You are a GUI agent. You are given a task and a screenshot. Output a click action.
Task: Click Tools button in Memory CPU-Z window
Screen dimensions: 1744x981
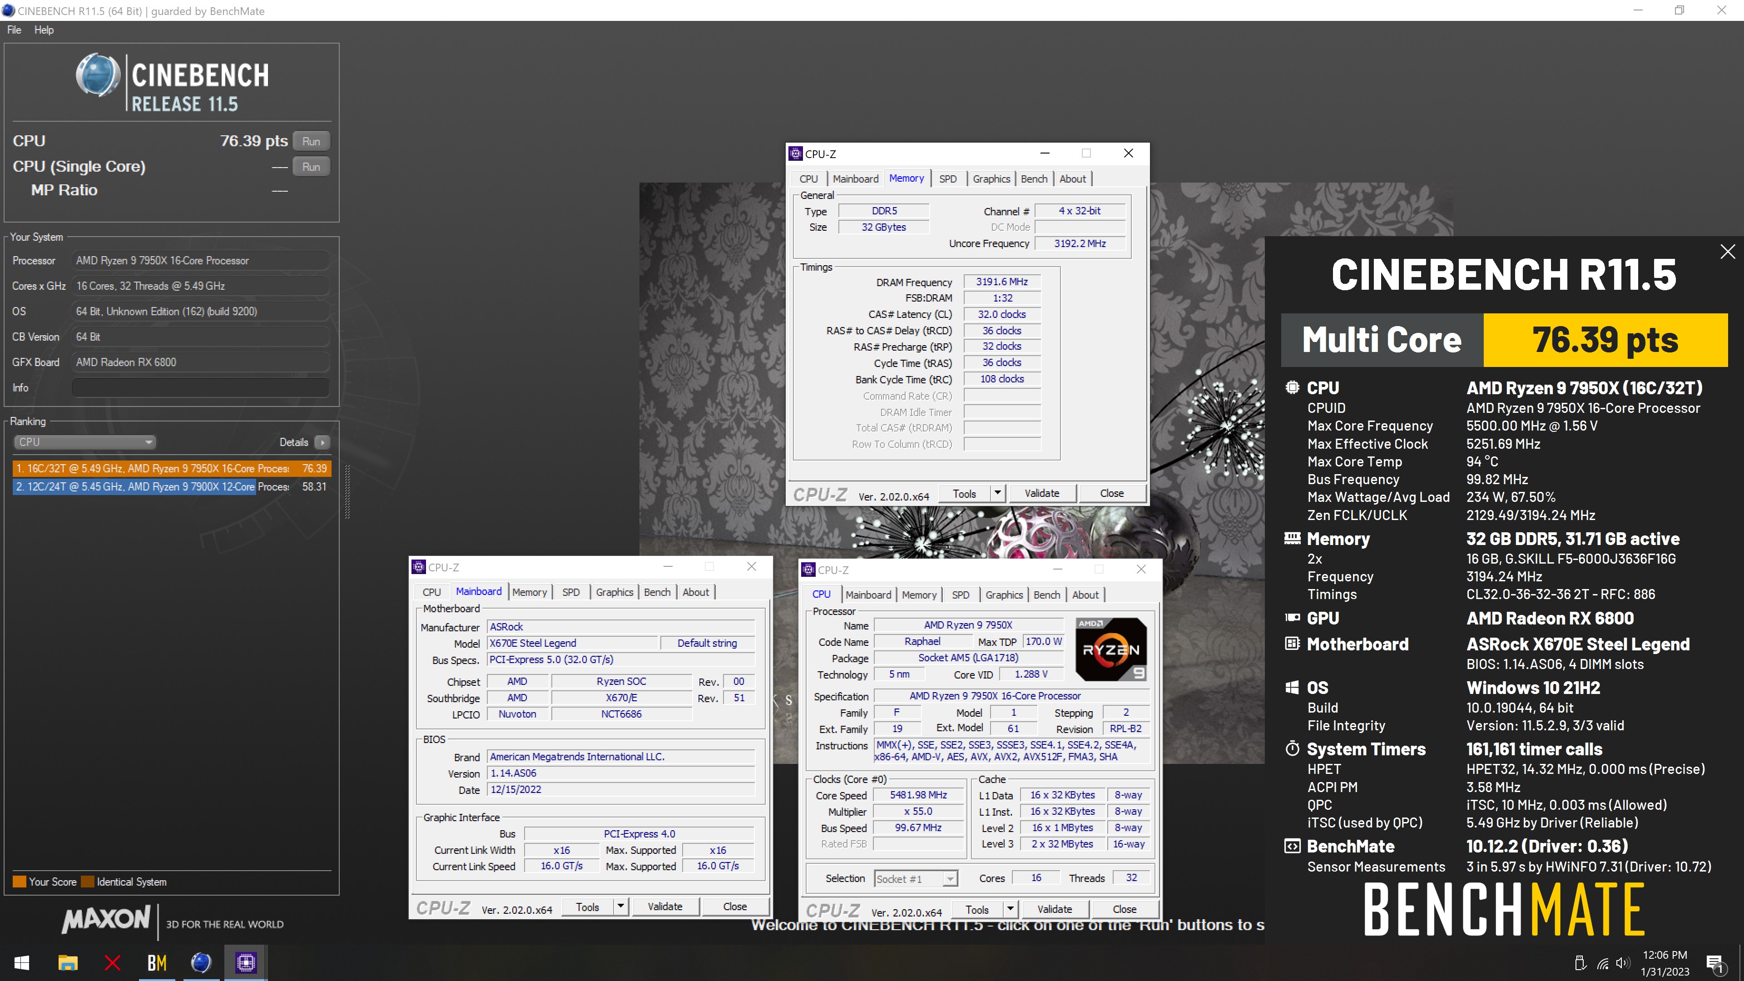pyautogui.click(x=964, y=494)
